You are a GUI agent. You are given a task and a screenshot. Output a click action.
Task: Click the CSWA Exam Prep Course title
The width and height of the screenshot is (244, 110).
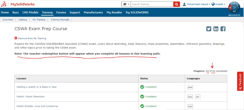(x=41, y=29)
